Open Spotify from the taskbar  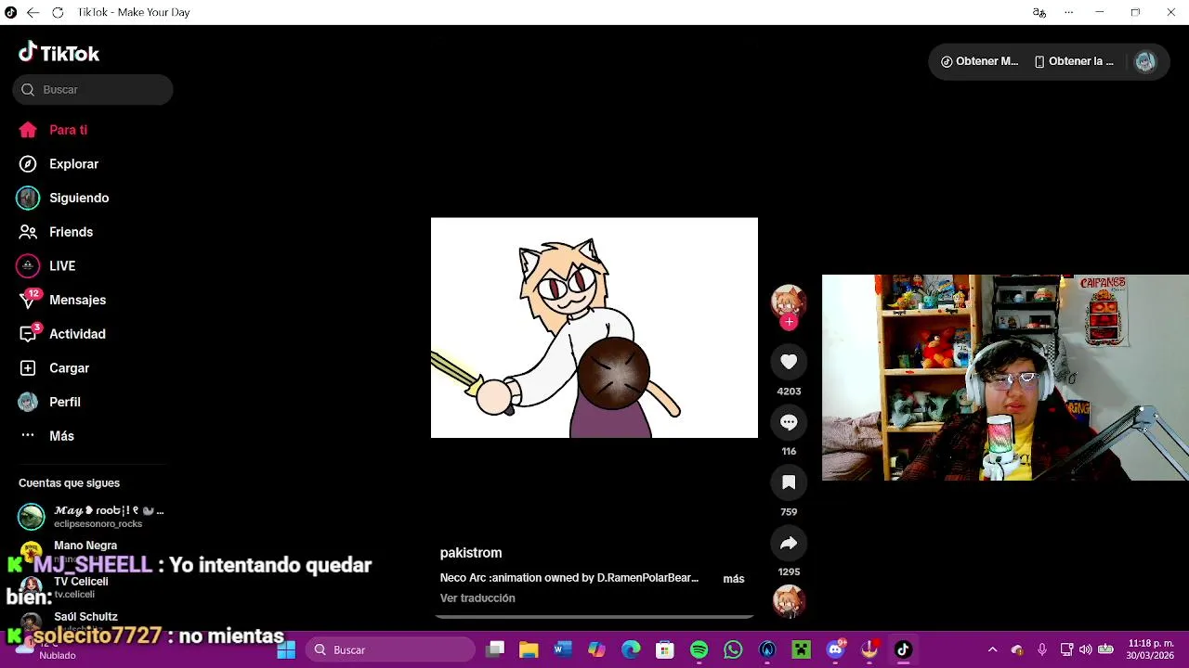coord(699,649)
